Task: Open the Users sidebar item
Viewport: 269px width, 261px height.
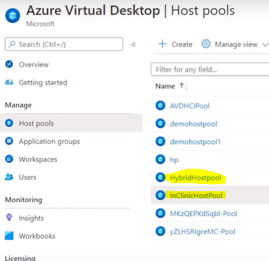Action: (28, 177)
